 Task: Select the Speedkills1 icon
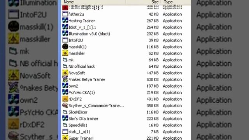coord(65,125)
